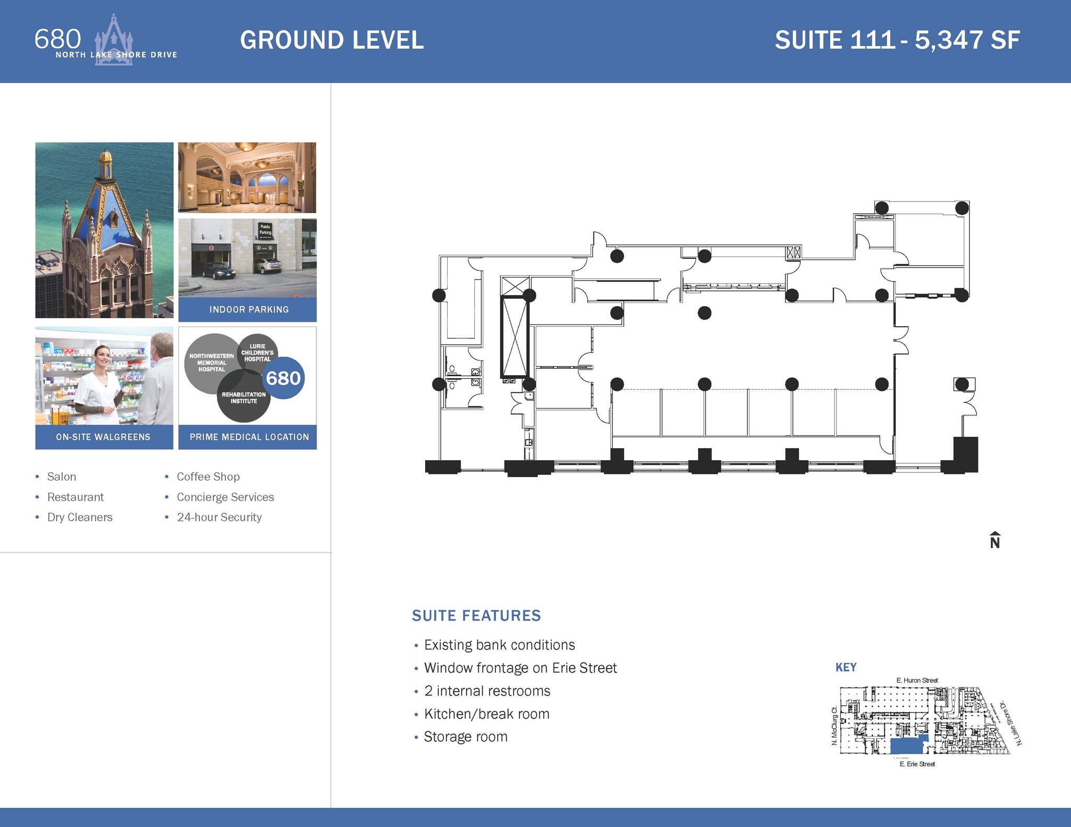Screen dimensions: 1071x827
Task: Select the SUITE 111 - 5,347 SF heading
Action: point(897,40)
